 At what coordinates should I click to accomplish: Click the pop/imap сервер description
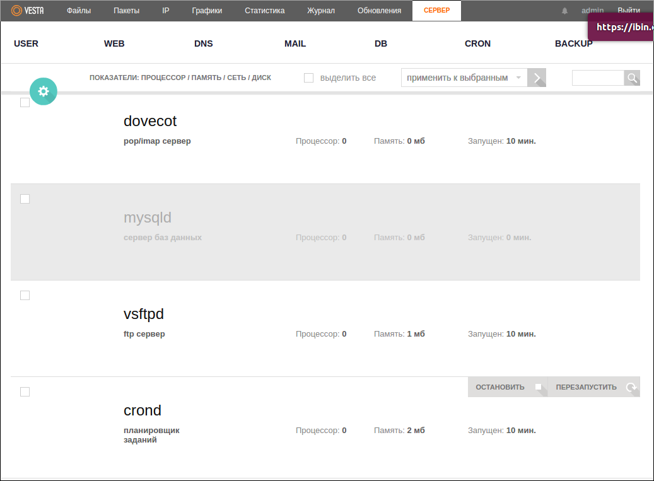(157, 141)
